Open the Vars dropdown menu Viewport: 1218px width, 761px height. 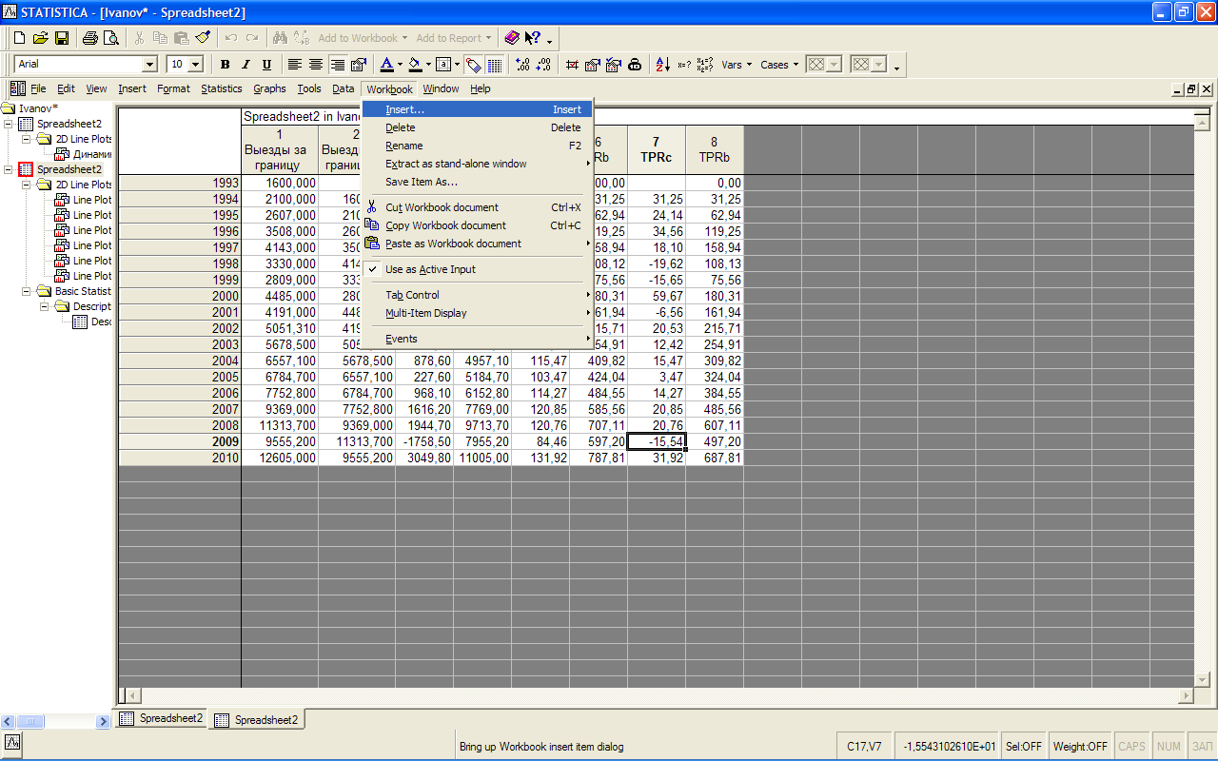pos(737,65)
